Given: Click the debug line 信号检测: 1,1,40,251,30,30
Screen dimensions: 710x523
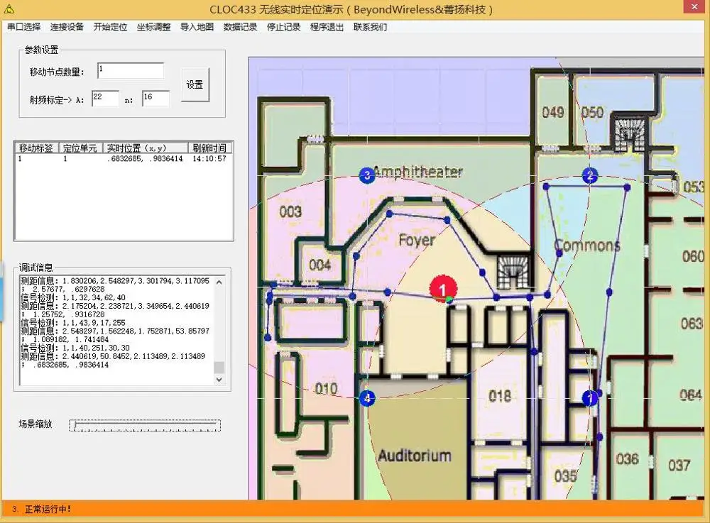Looking at the screenshot, I should pyautogui.click(x=75, y=348).
